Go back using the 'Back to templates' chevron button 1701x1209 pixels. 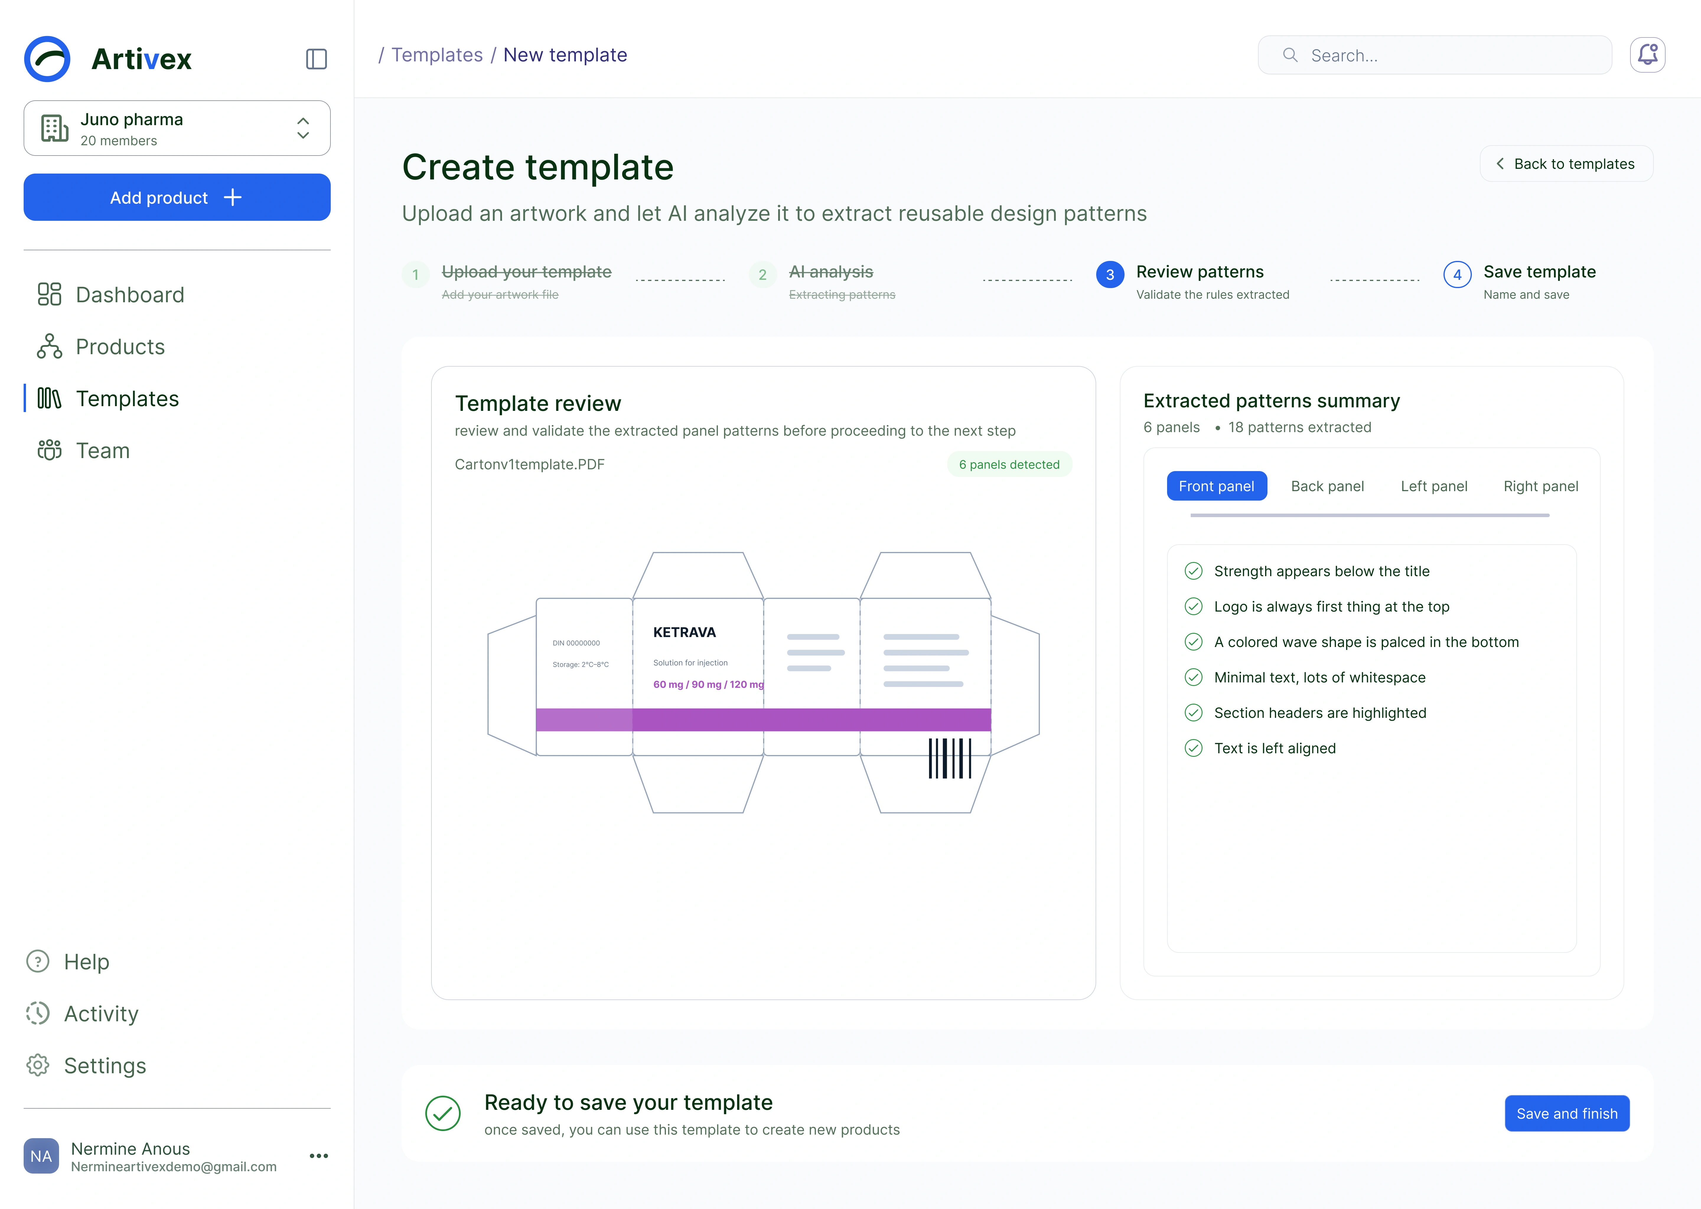click(x=1566, y=164)
